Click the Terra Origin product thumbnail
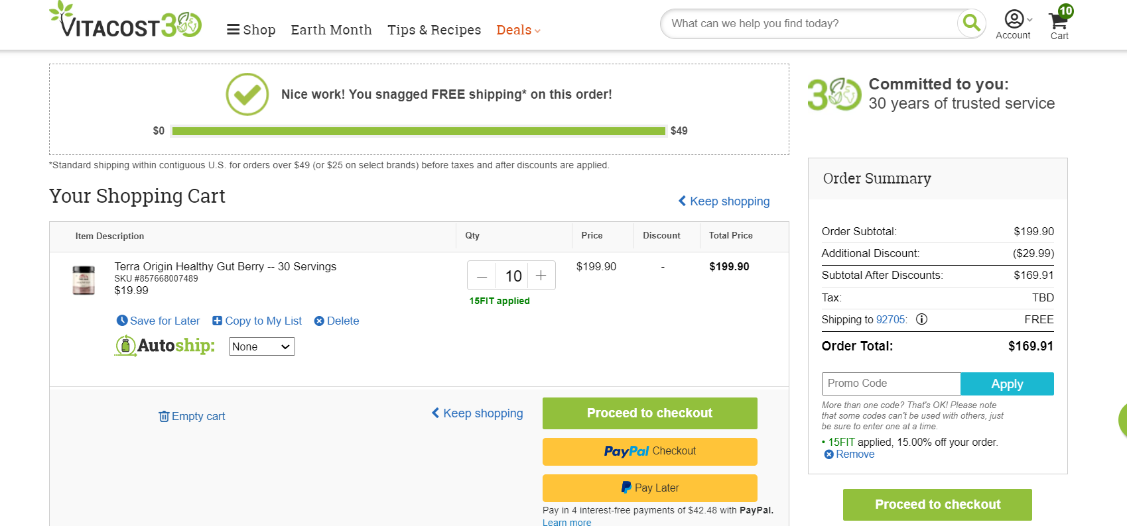 click(x=84, y=280)
